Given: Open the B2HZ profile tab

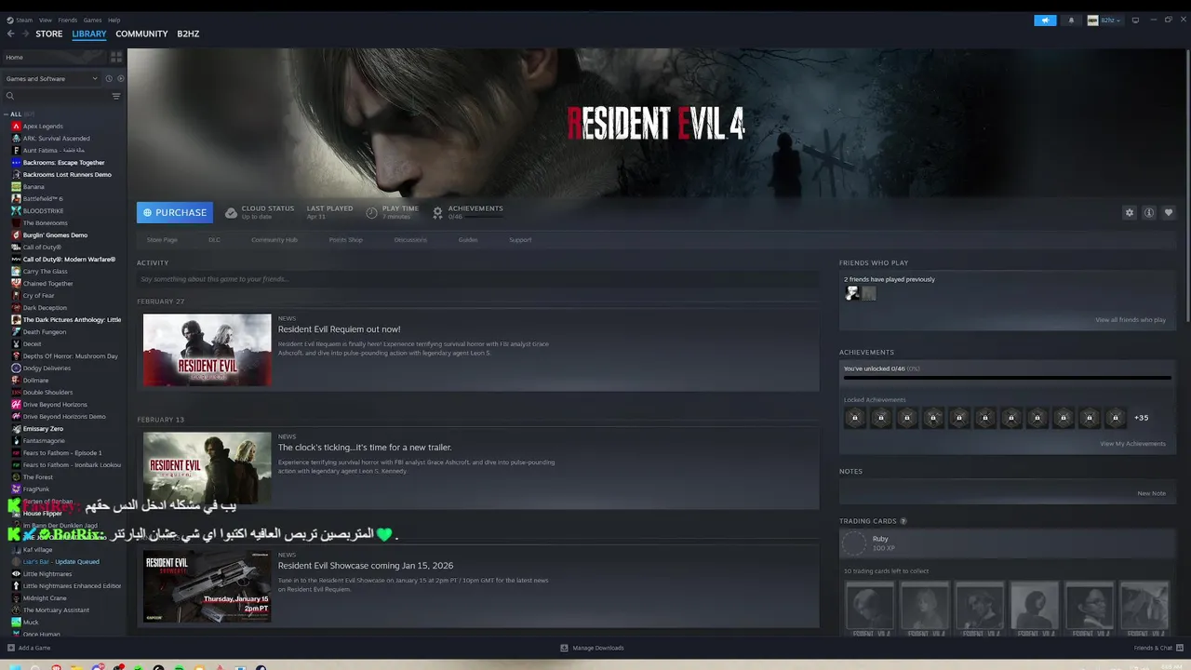Looking at the screenshot, I should tap(188, 33).
